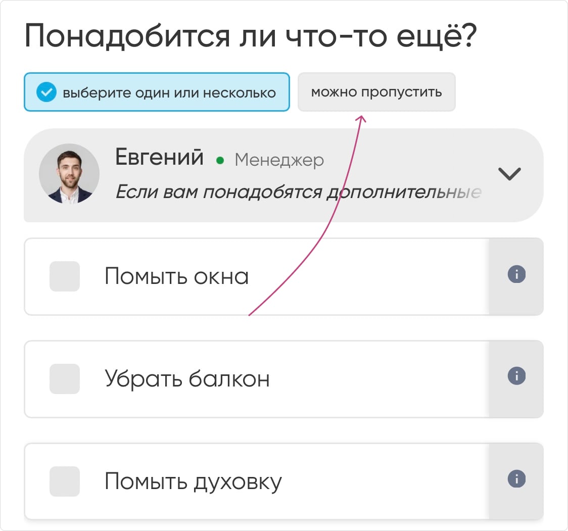Screen dimensions: 568x531
Task: Click the heading Понадобится ли что-то ещё?
Action: tap(251, 36)
